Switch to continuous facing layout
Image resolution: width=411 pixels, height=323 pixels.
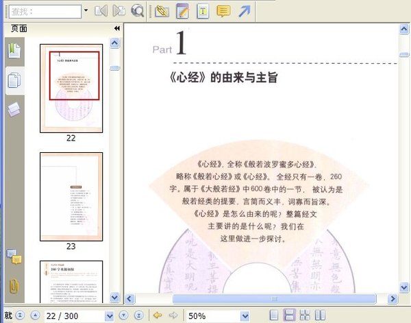click(305, 315)
